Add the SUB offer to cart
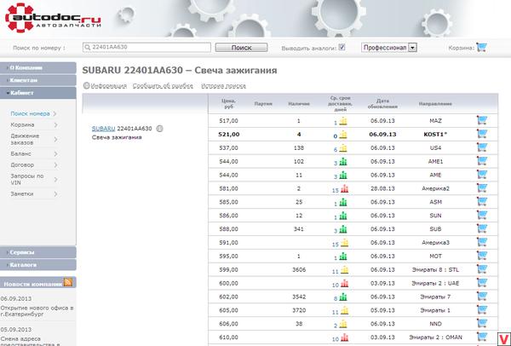 [482, 228]
